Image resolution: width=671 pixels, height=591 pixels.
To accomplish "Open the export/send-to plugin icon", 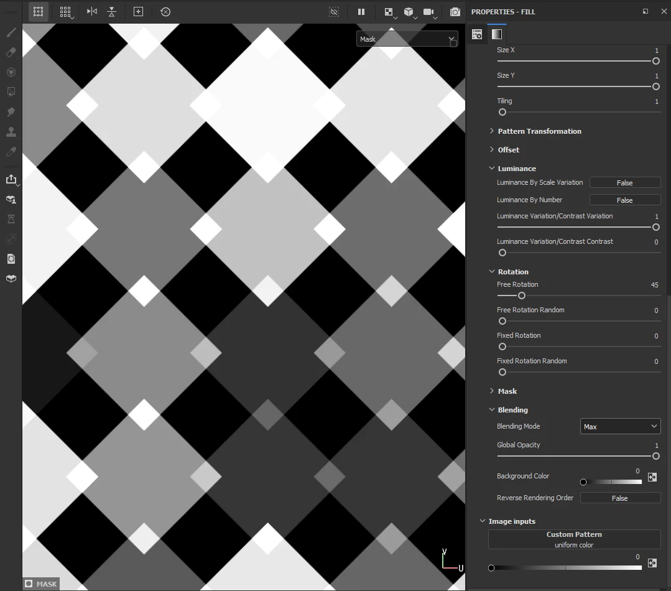I will [x=12, y=179].
